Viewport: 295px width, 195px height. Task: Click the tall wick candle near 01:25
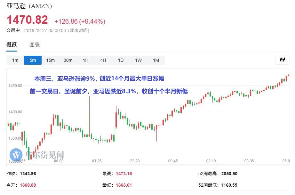point(89,117)
